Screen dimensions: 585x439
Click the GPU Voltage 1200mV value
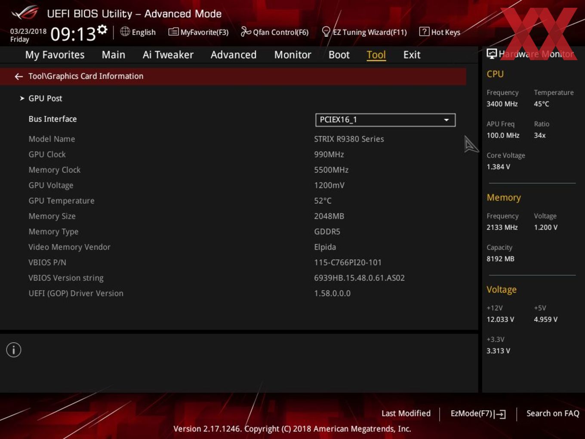(x=329, y=185)
